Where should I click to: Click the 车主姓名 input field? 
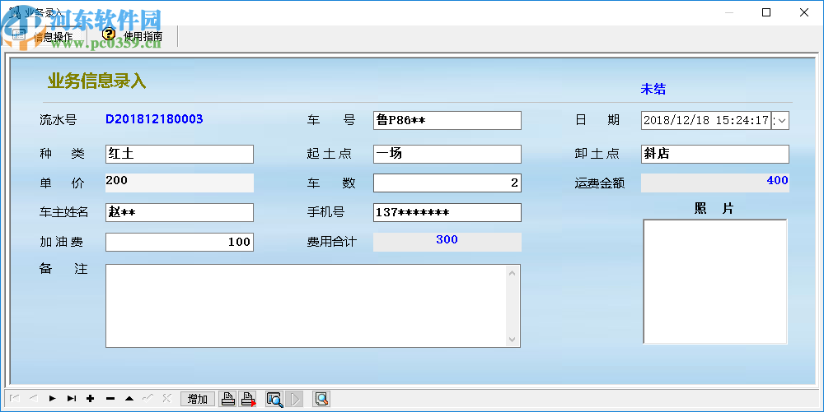180,212
